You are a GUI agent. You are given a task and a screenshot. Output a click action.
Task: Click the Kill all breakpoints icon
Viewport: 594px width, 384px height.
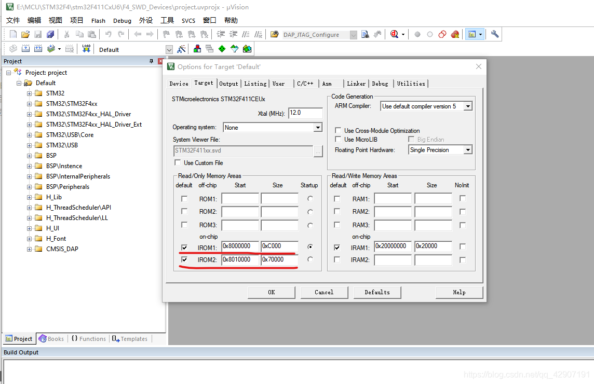point(455,34)
